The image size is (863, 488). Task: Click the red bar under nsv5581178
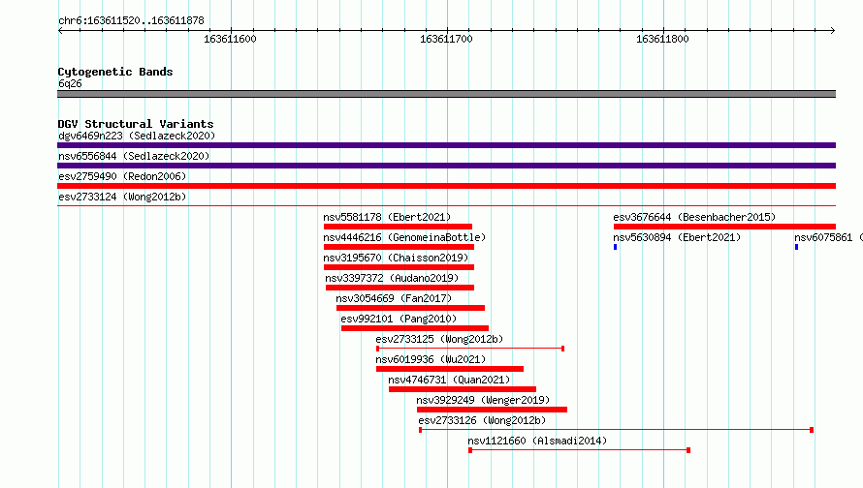(x=398, y=227)
